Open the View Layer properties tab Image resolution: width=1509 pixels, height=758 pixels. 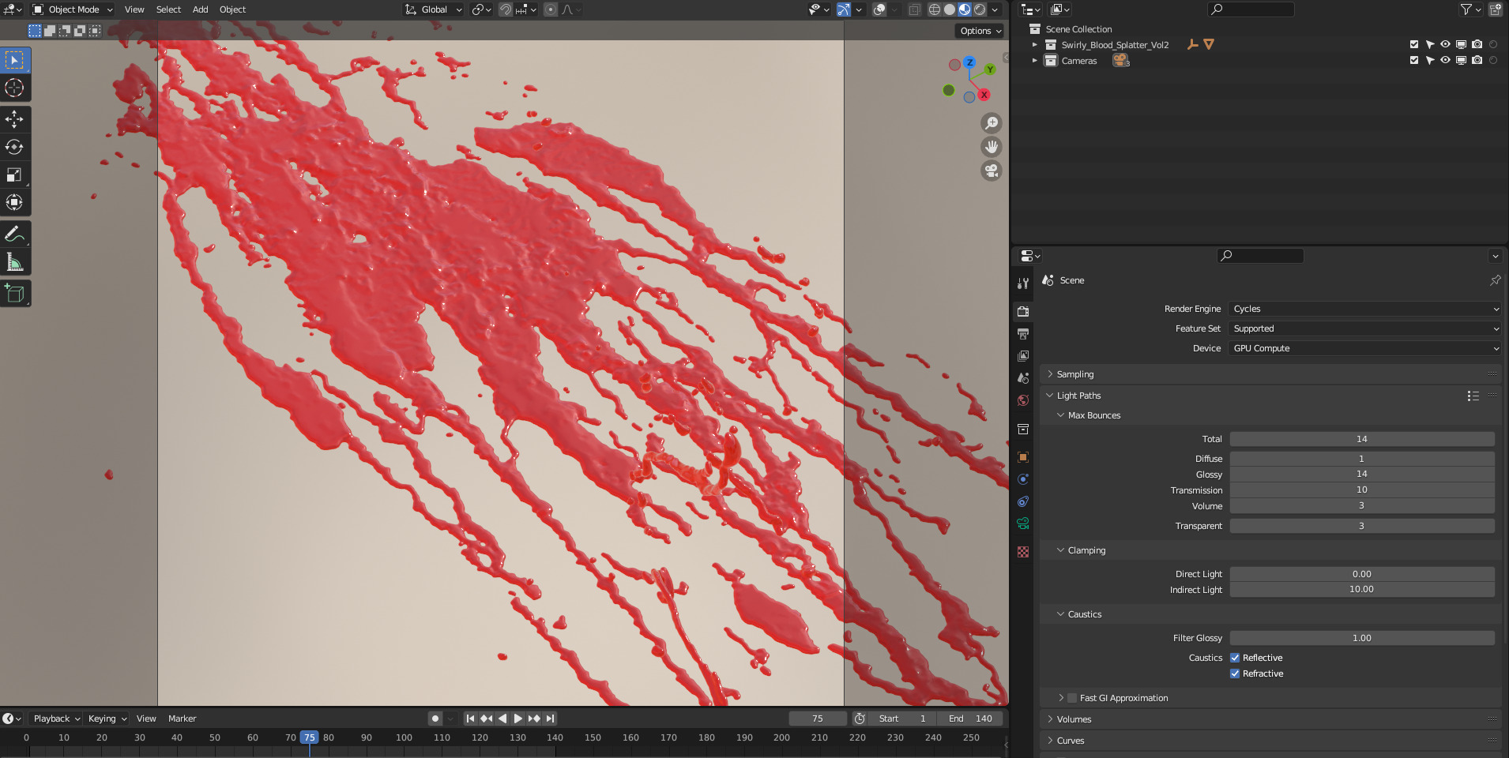[x=1023, y=355]
